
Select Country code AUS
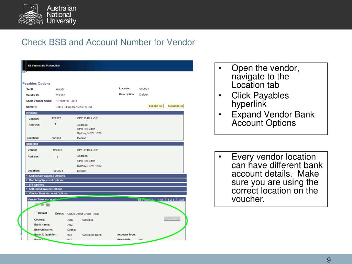point(70,220)
